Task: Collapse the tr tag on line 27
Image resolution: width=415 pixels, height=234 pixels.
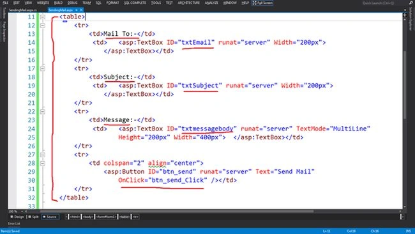Action: tap(42, 155)
